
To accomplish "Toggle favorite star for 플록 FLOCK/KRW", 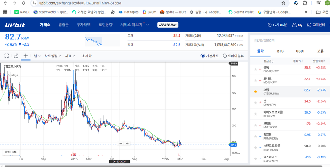I will (x=255, y=67).
